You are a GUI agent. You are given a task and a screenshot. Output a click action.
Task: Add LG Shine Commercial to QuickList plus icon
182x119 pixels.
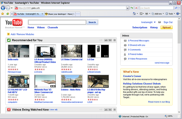pos(63,56)
